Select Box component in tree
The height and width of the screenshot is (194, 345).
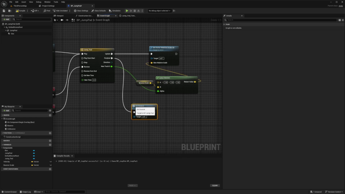click(x=12, y=34)
